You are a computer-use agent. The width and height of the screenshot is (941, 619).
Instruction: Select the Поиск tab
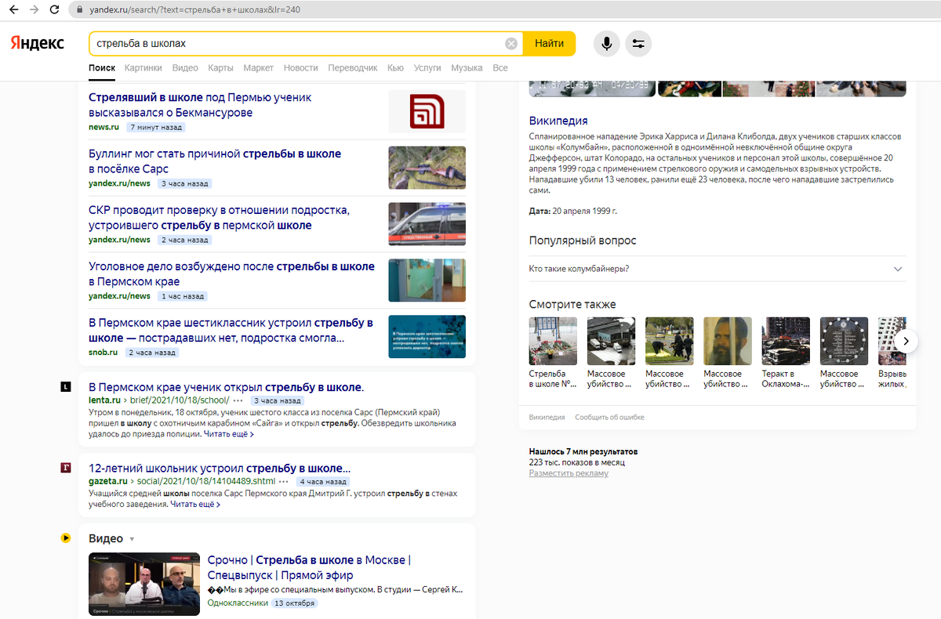102,68
